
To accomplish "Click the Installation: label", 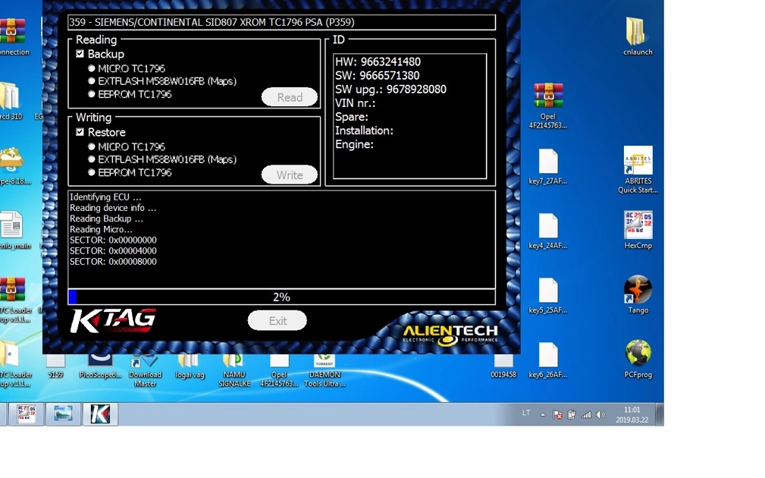I will click(364, 131).
